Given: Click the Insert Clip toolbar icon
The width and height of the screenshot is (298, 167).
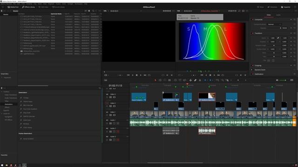Looking at the screenshot, I should click(175, 80).
